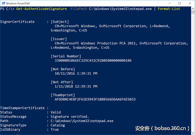
Task: Click the [Subject] heading
Action: coord(60,22)
